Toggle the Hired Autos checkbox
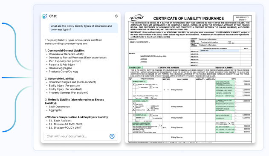 click(x=133, y=110)
